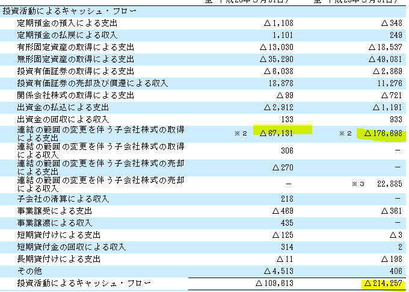Click the value 933
Viewport: 409px width, 292px height.
(396, 119)
